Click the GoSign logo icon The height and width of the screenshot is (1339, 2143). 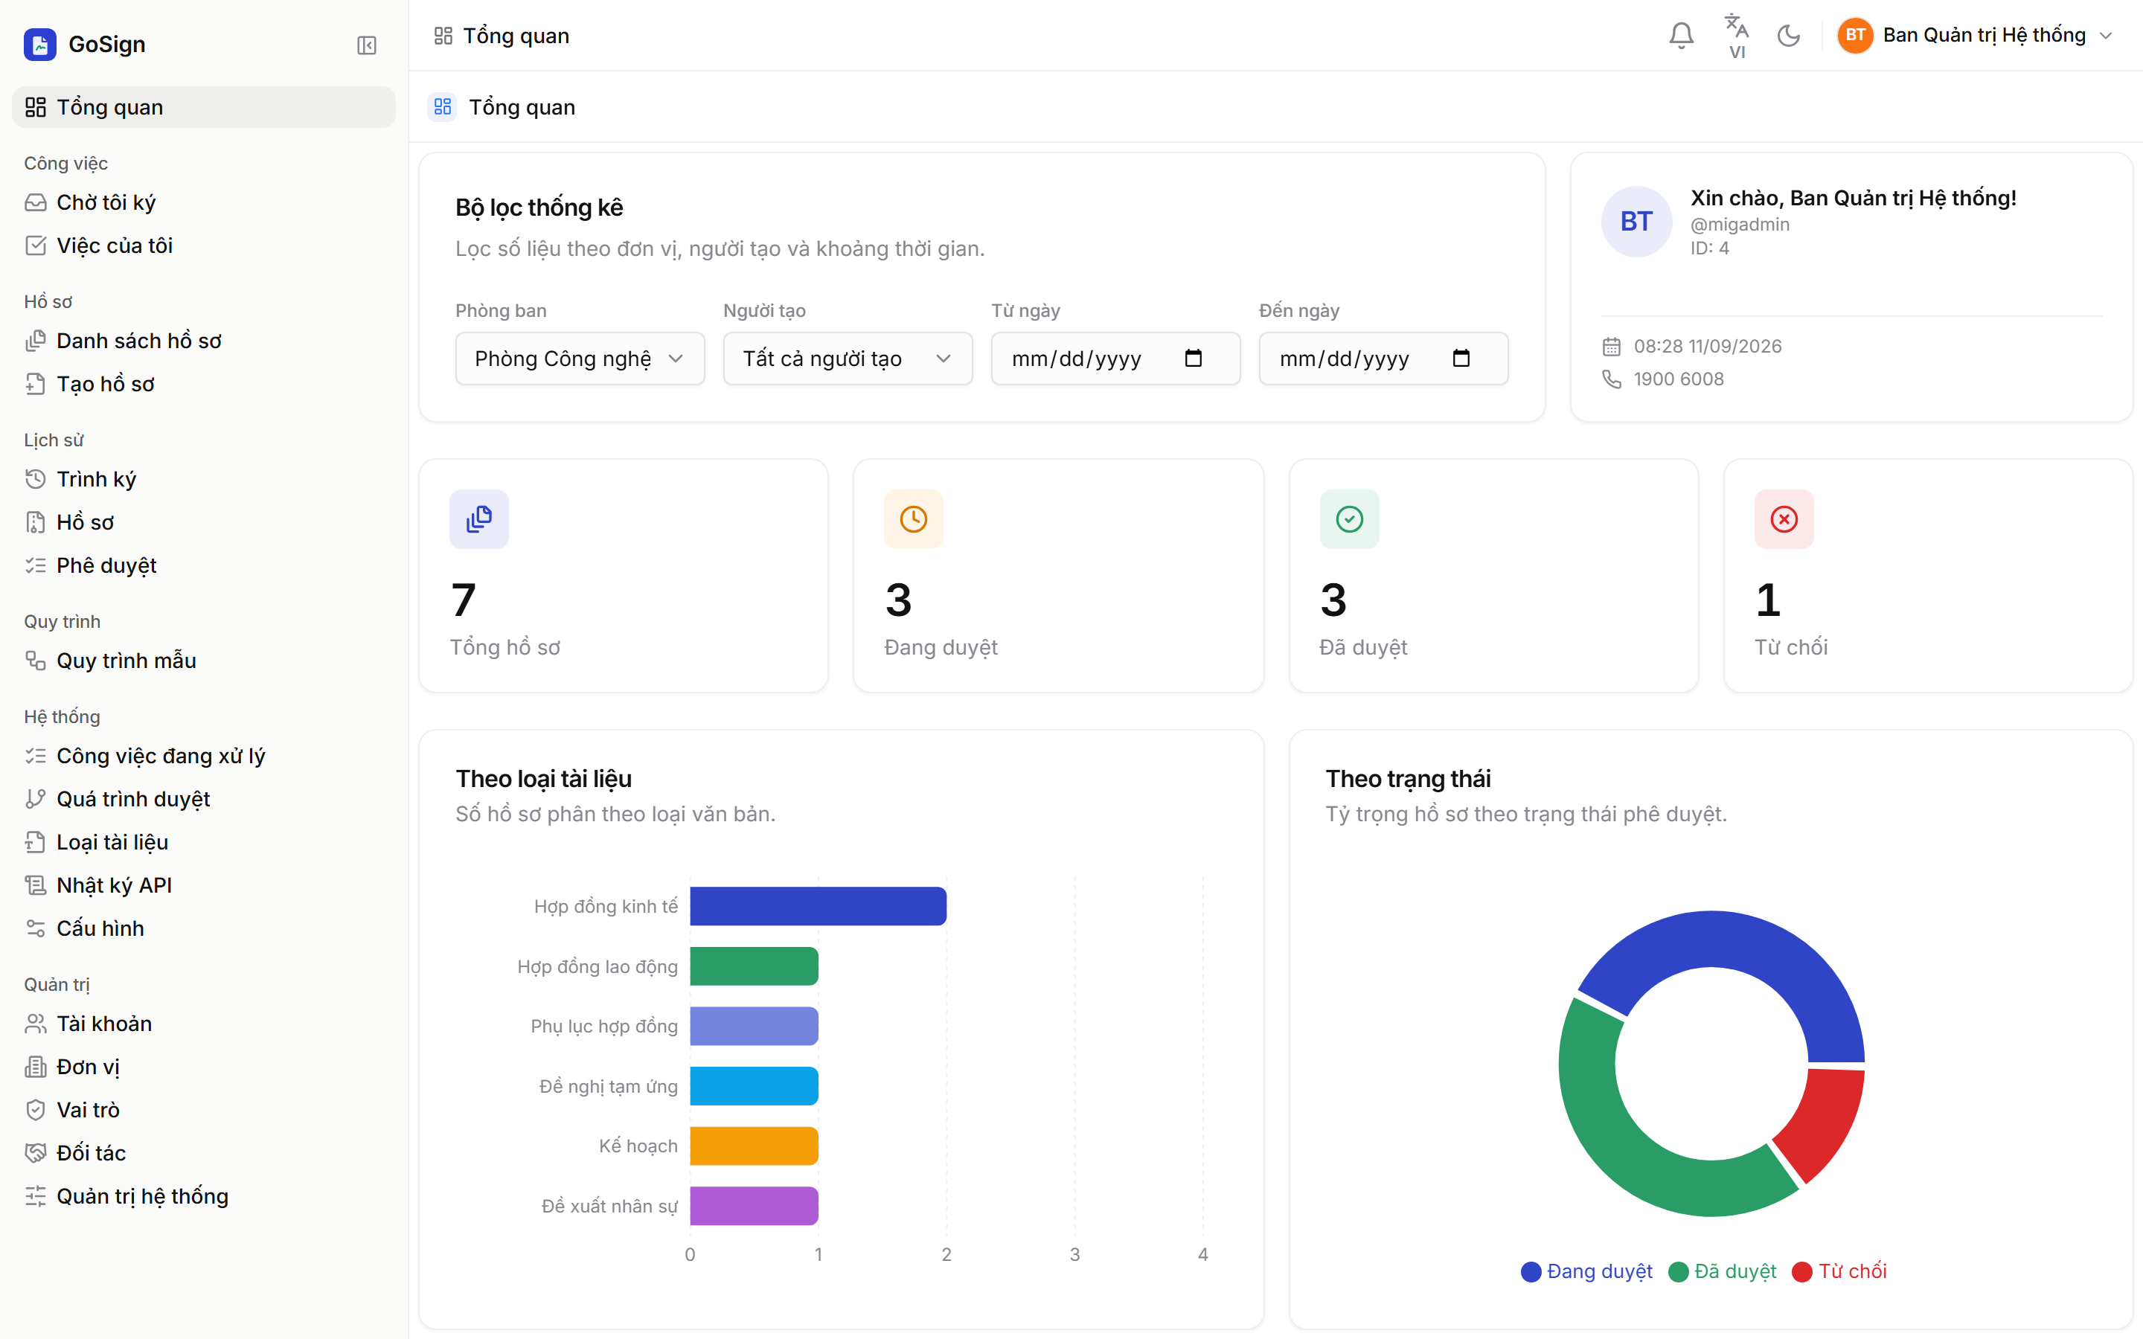pyautogui.click(x=40, y=45)
